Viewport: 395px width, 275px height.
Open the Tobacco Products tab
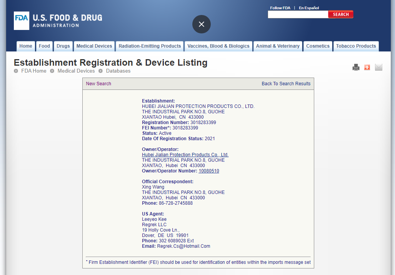[x=356, y=46]
